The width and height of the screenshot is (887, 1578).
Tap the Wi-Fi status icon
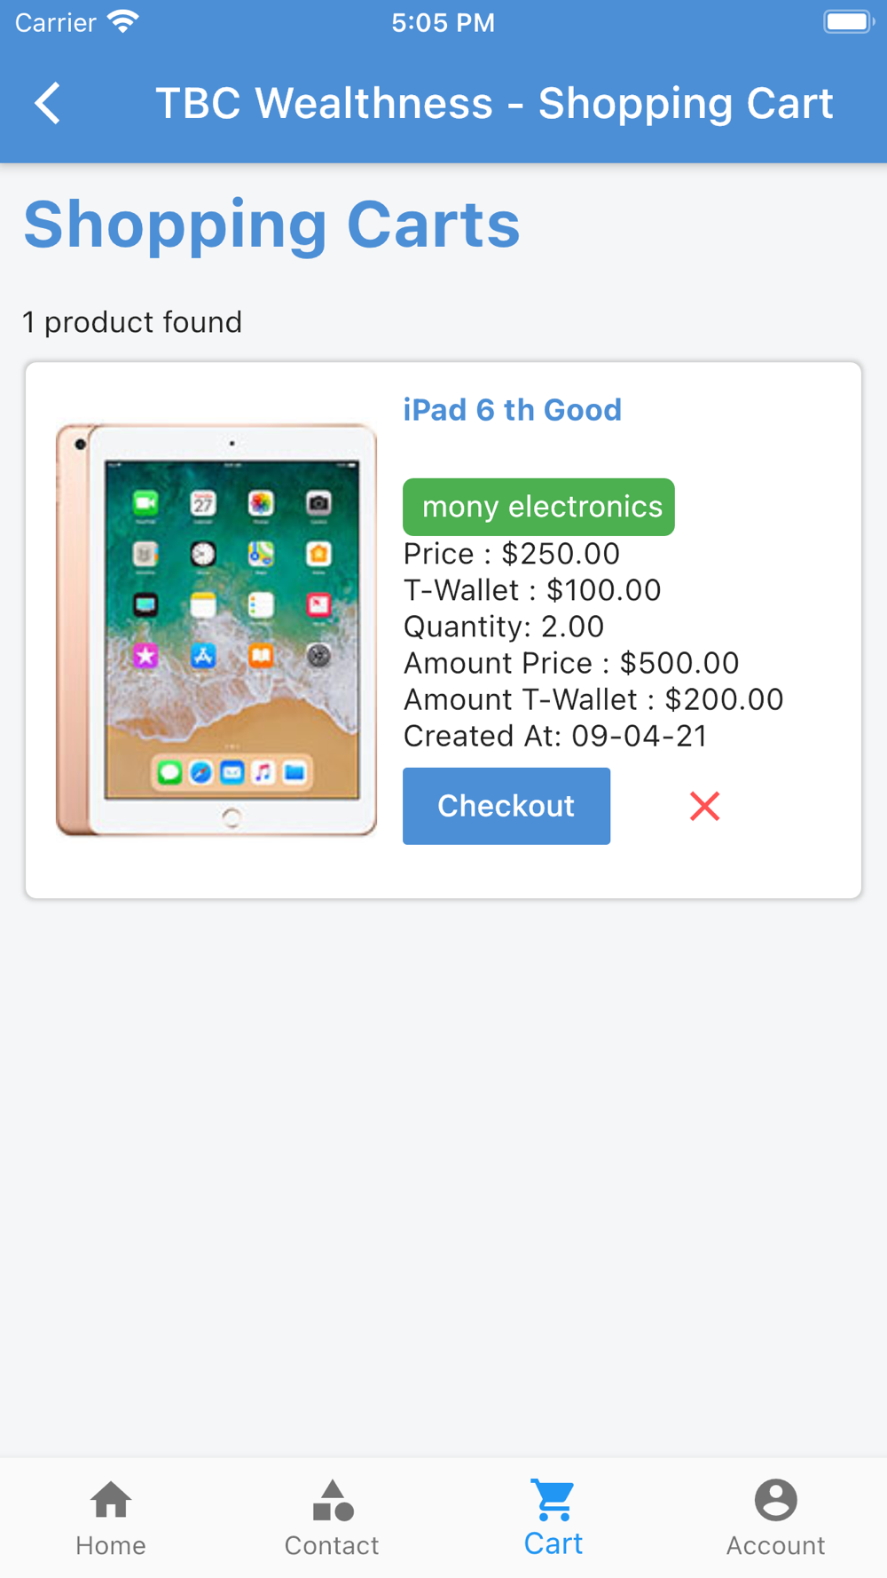coord(123,21)
